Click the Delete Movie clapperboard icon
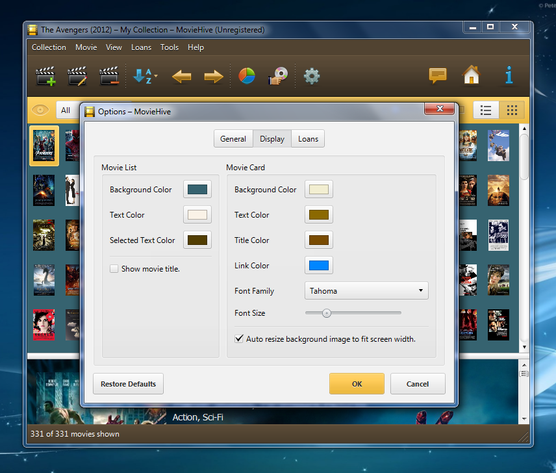This screenshot has width=556, height=473. click(109, 76)
